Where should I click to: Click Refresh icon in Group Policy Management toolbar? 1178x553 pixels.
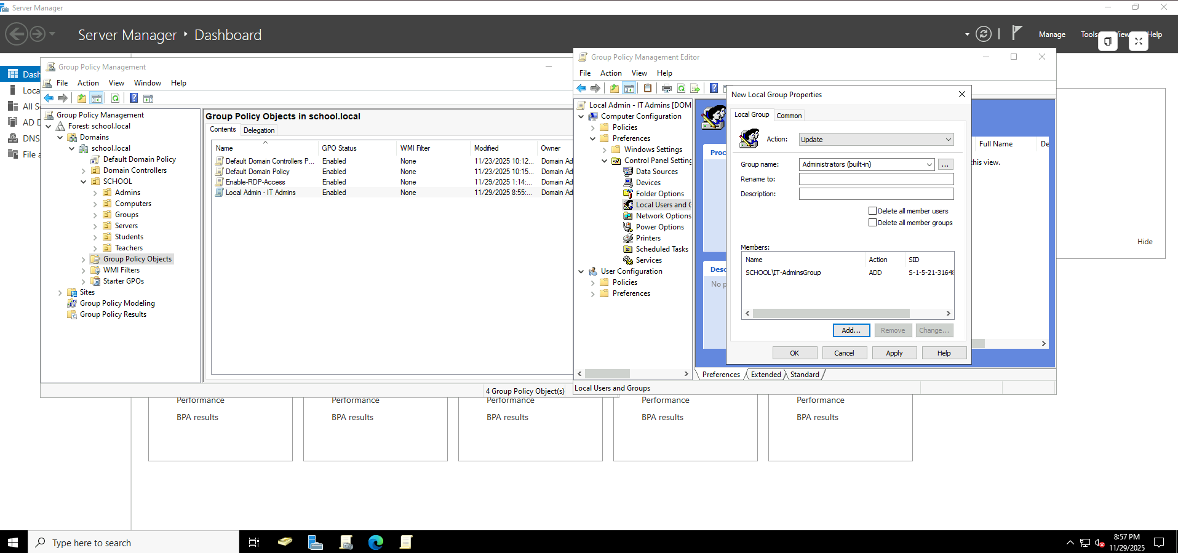[115, 98]
